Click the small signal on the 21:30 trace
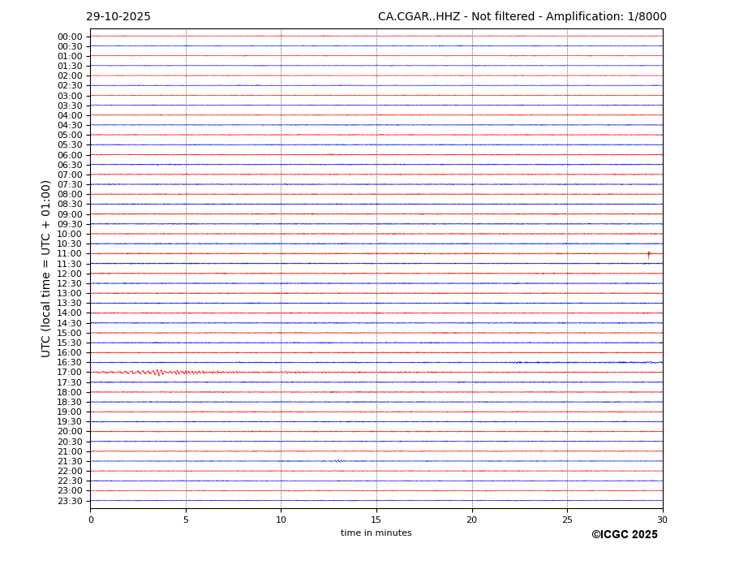Image resolution: width=752 pixels, height=565 pixels. pos(337,461)
